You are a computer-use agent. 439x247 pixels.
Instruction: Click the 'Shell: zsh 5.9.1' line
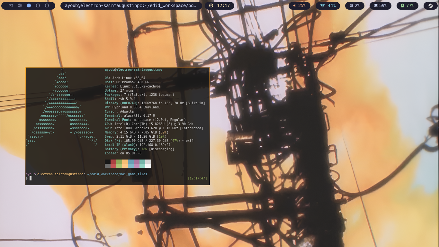tap(120, 99)
